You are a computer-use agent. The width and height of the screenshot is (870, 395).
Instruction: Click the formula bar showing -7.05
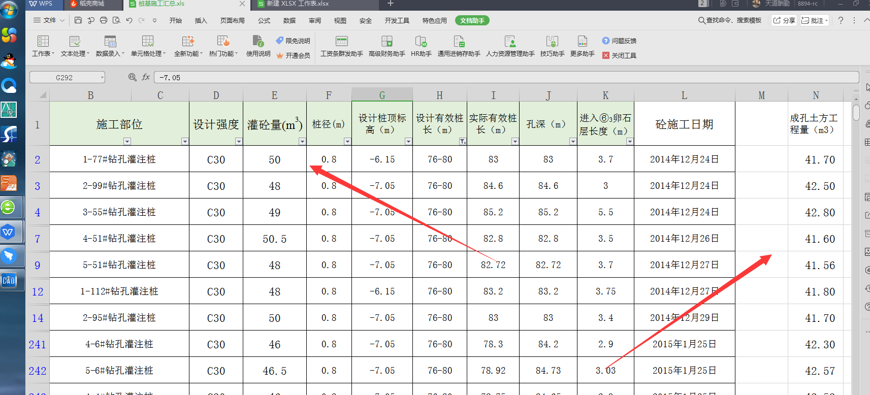[x=506, y=77]
